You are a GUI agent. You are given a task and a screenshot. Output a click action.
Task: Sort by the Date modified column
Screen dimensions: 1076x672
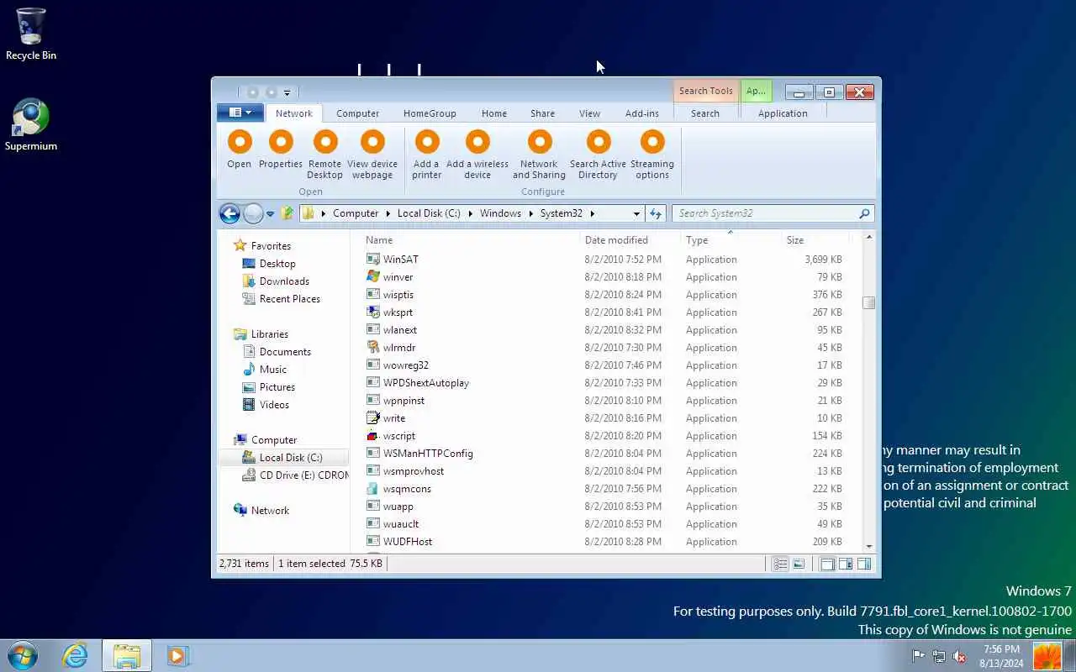click(629, 240)
